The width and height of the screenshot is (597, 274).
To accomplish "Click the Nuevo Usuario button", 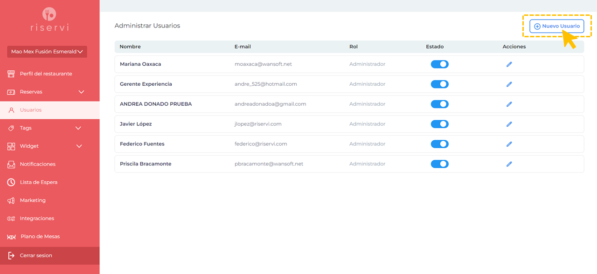I will tap(557, 26).
